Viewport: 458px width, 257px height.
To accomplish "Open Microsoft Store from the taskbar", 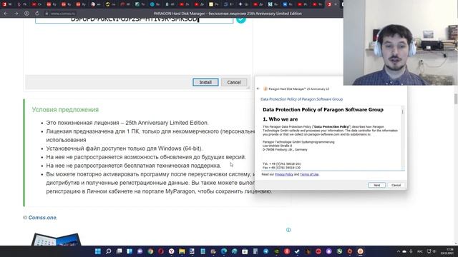I will click(245, 251).
